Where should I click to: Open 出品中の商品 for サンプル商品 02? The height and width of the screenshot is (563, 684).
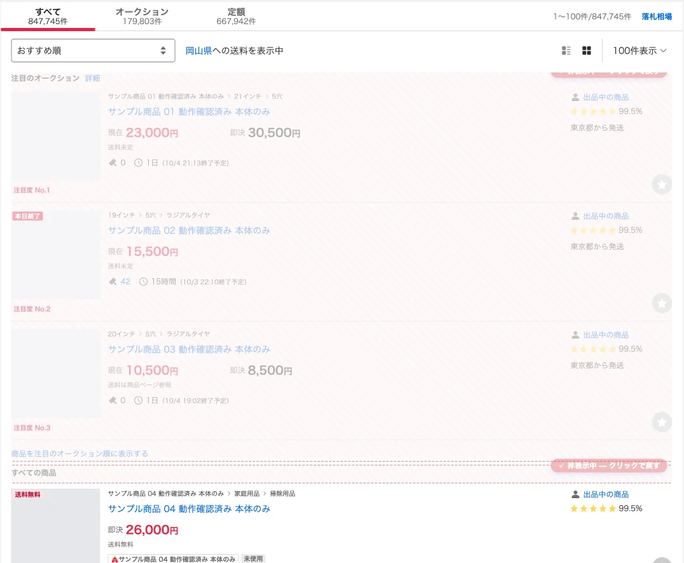(x=606, y=216)
